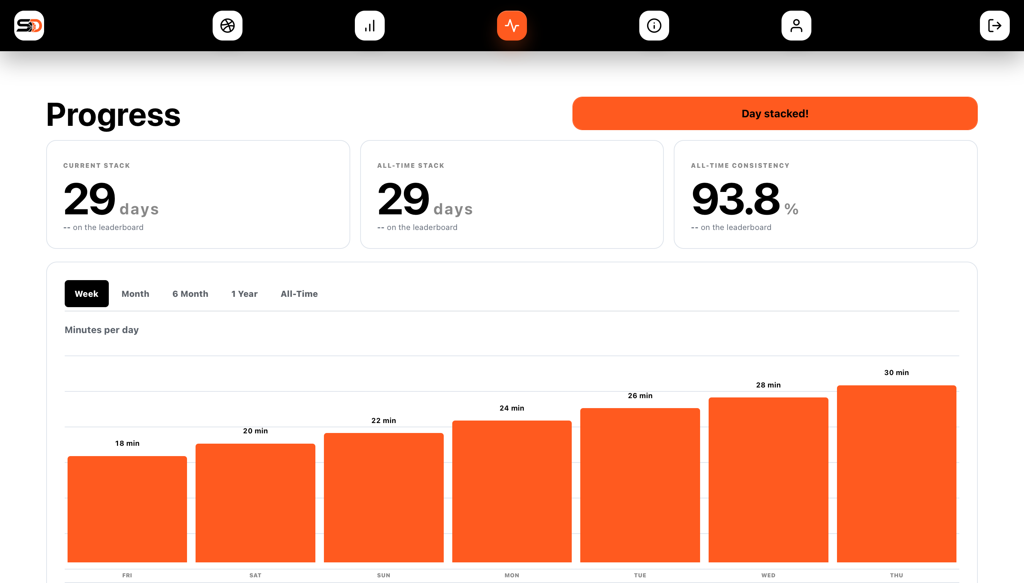Click the THU axis label
1024x583 pixels.
pyautogui.click(x=896, y=575)
